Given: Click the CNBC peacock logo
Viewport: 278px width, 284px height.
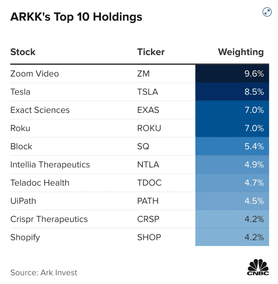Looking at the screenshot, I should pyautogui.click(x=258, y=267).
